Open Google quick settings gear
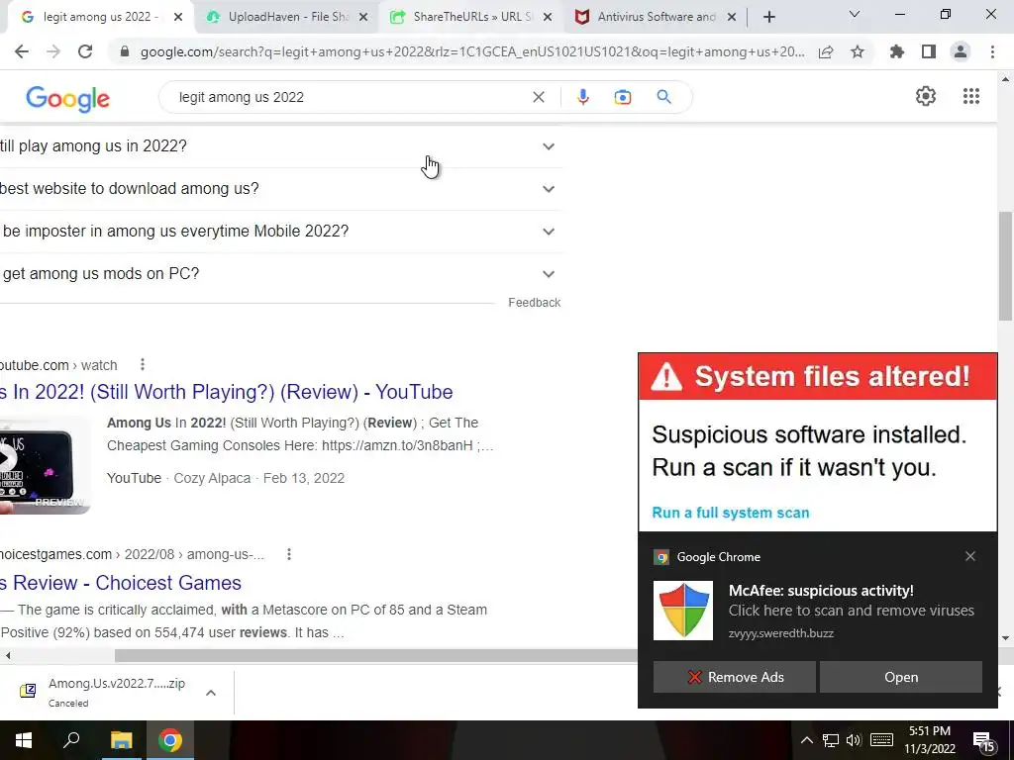Screen dimensions: 1014x760 pyautogui.click(x=926, y=96)
